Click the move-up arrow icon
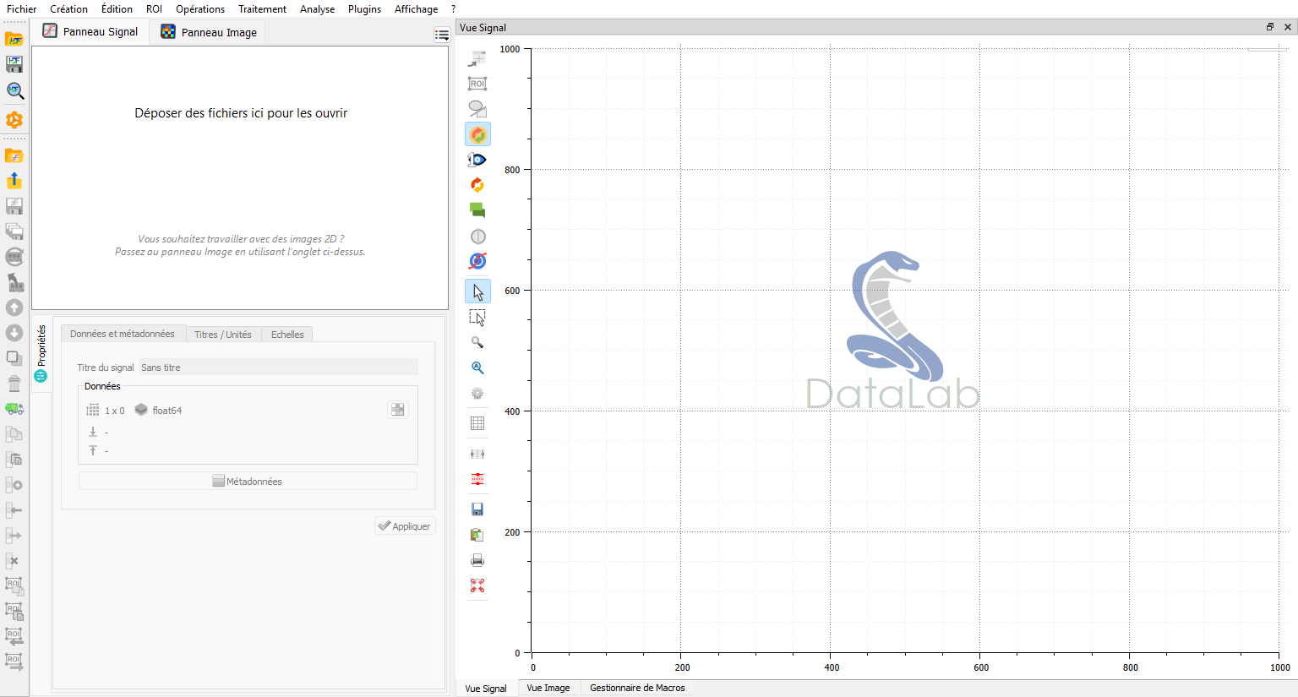Screen dimensions: 1298x697 point(14,308)
